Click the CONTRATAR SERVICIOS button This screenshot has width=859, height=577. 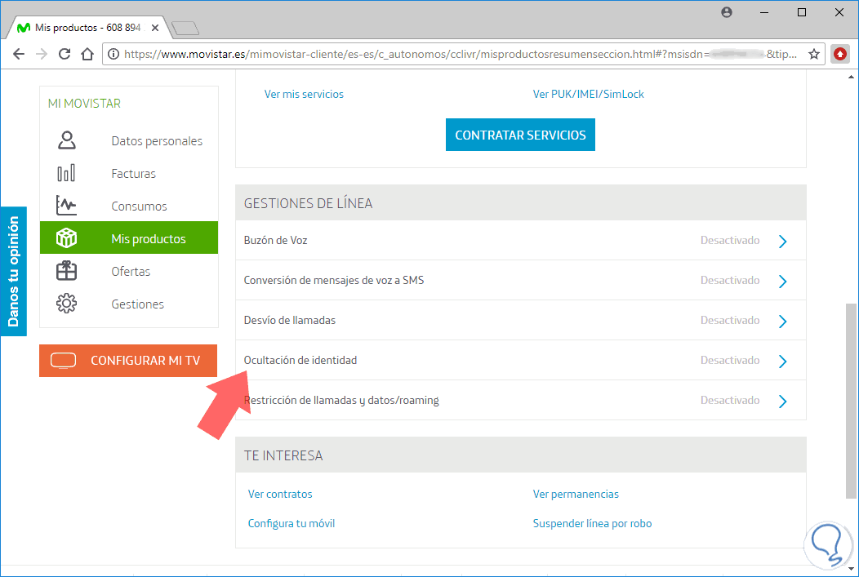(x=520, y=135)
